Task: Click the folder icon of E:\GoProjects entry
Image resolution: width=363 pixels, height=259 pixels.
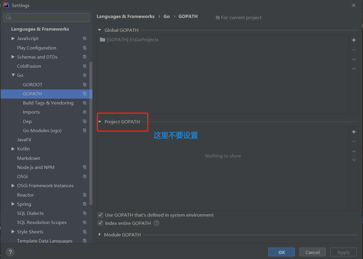Action: (102, 39)
